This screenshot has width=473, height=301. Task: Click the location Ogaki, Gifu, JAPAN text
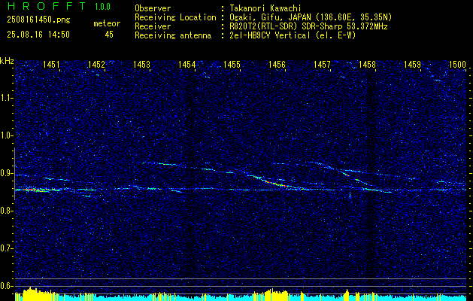(311, 17)
